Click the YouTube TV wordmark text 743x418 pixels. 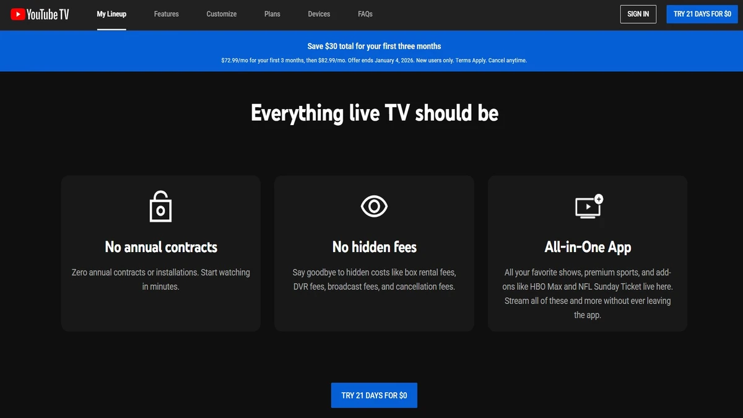click(x=46, y=14)
